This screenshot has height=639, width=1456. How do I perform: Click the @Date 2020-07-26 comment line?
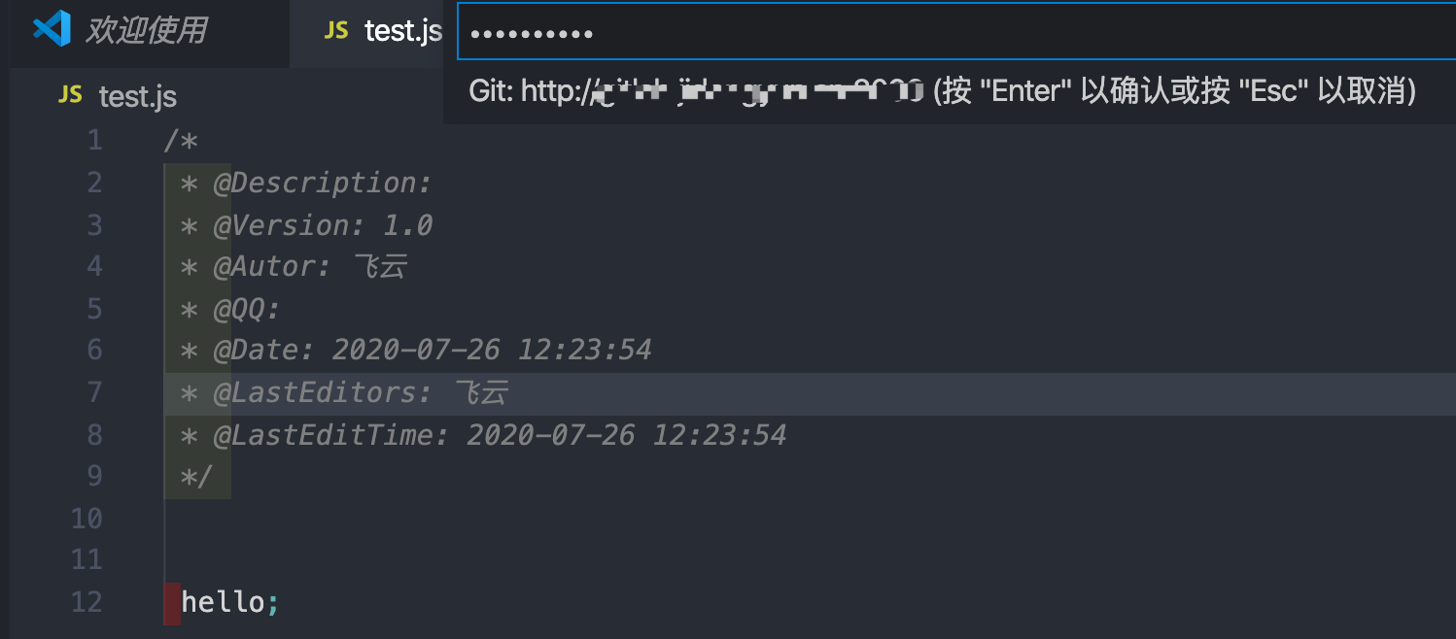pyautogui.click(x=416, y=350)
